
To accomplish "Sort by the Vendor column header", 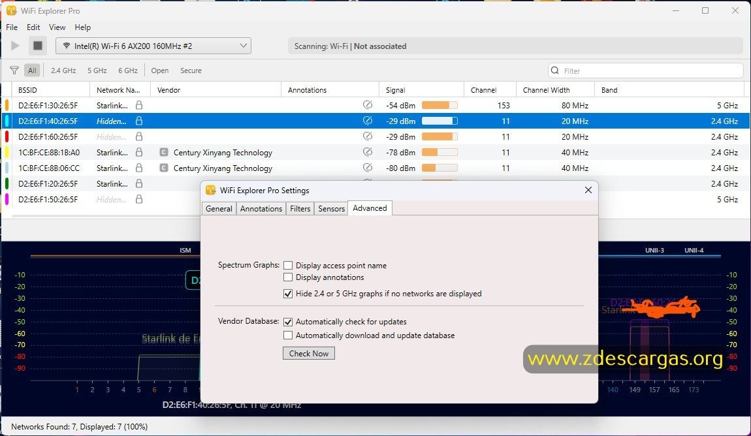I will 216,90.
